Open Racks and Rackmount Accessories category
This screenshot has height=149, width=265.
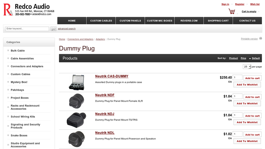pos(25,107)
